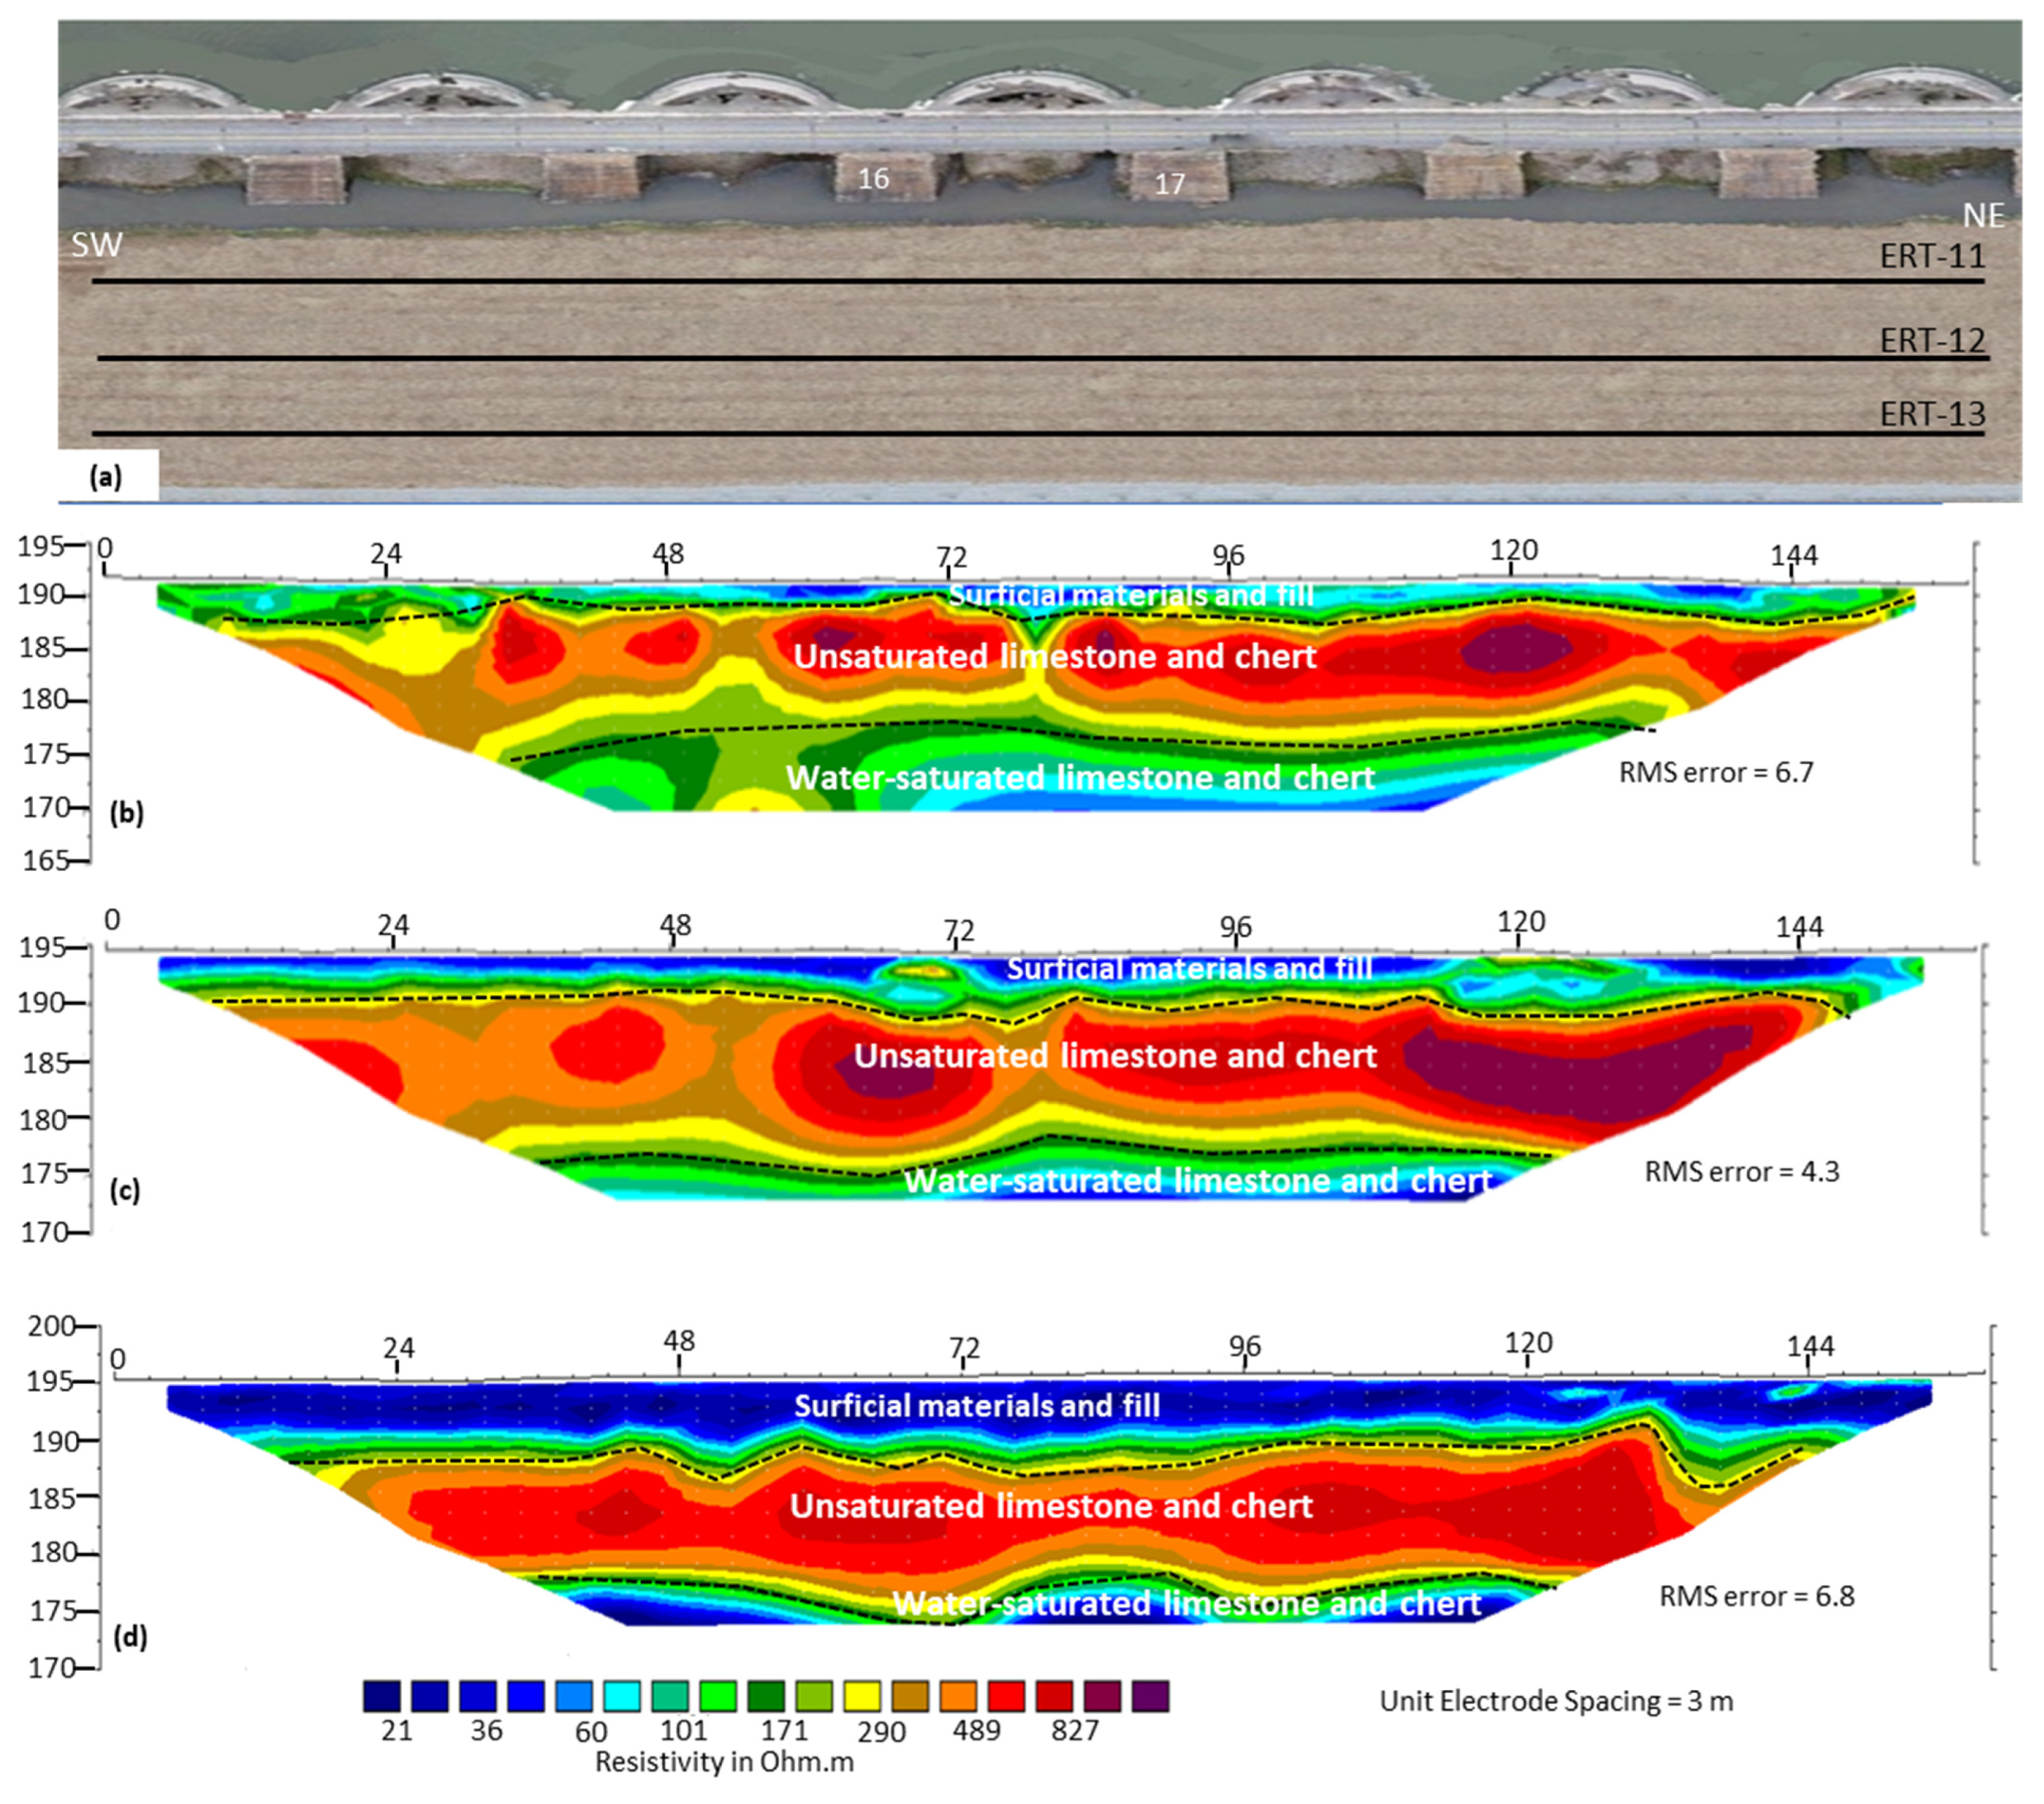Click bridge pier number 17
This screenshot has width=2044, height=1804.
pos(1169,184)
